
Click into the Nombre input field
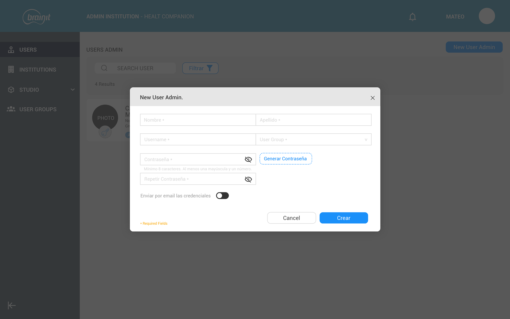[198, 120]
